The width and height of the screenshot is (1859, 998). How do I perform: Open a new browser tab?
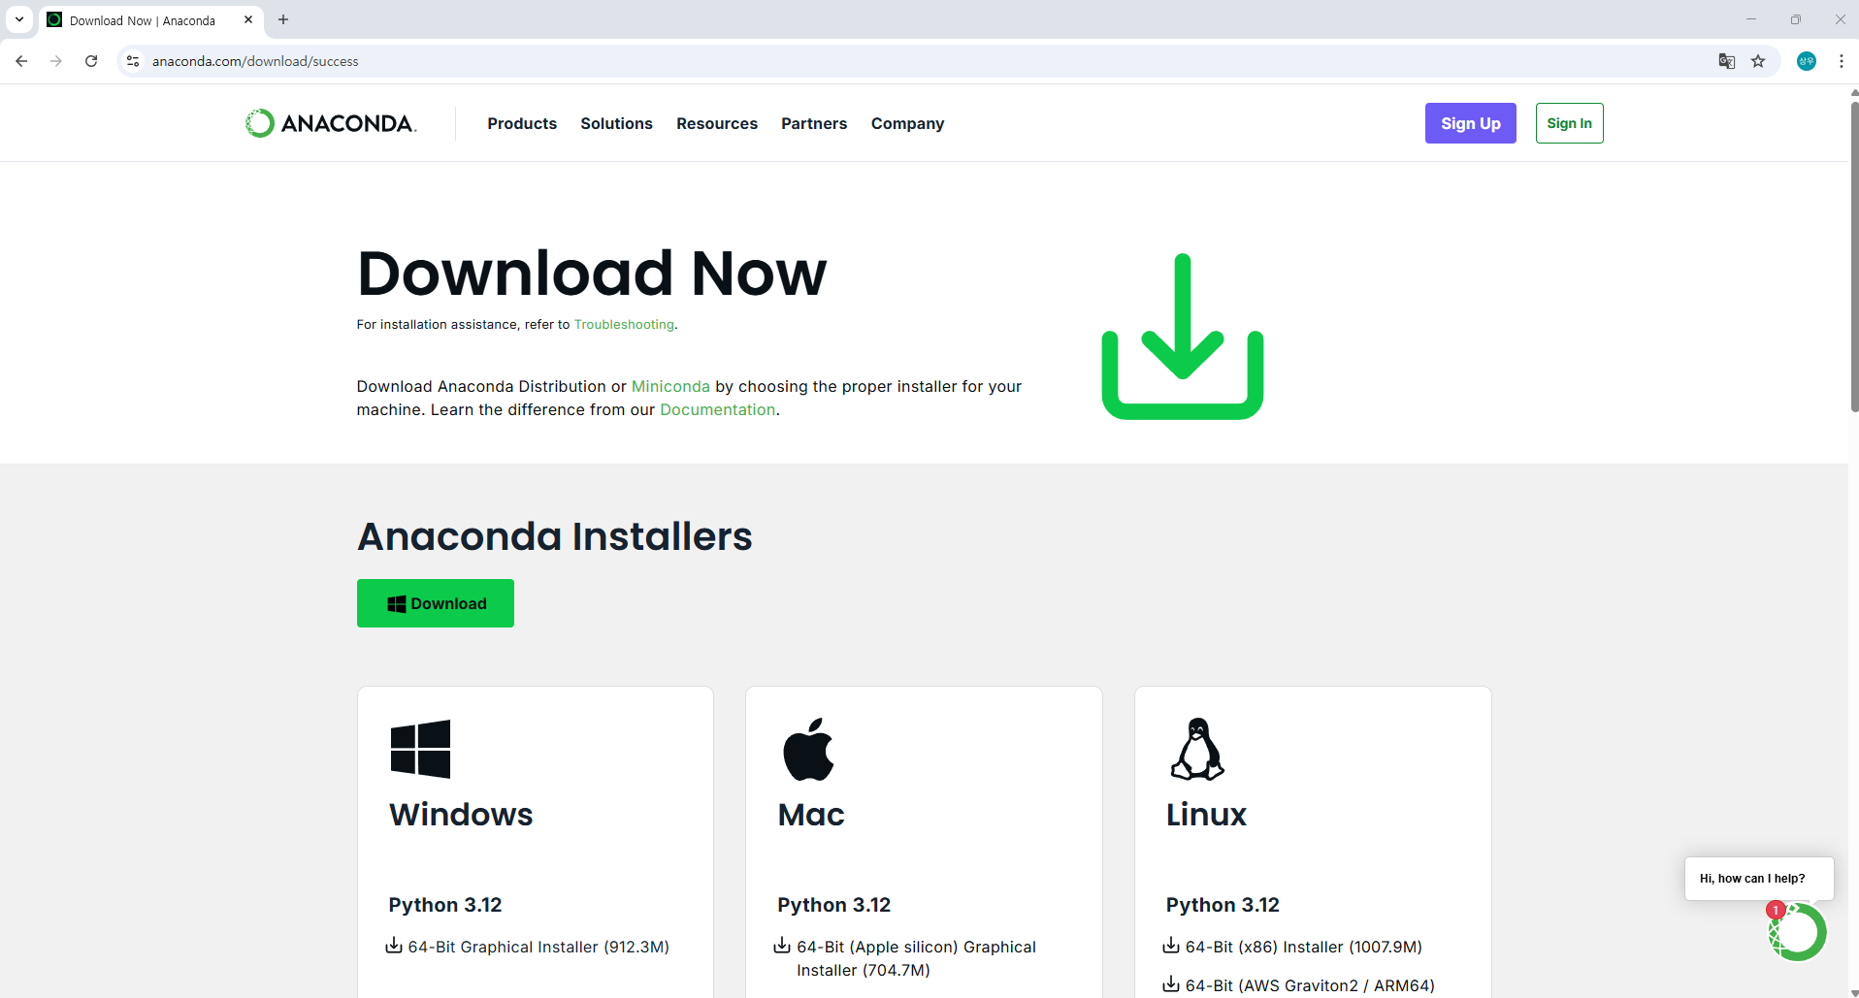(283, 19)
